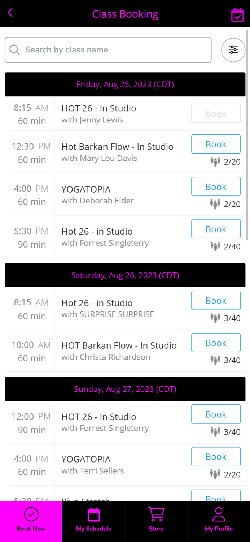
Task: Book YOGATOPIA with Deborah Elder
Action: [x=215, y=186]
